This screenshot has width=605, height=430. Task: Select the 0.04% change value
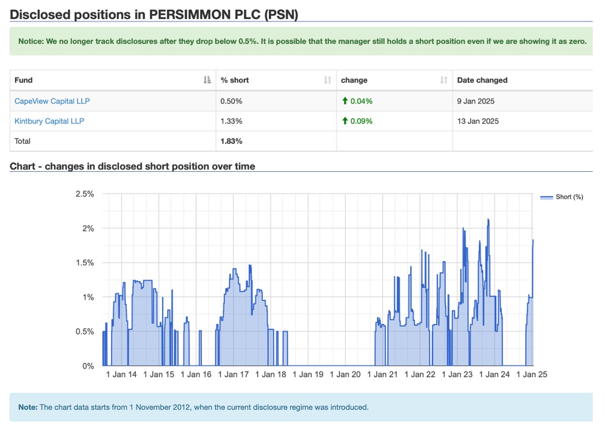[361, 101]
